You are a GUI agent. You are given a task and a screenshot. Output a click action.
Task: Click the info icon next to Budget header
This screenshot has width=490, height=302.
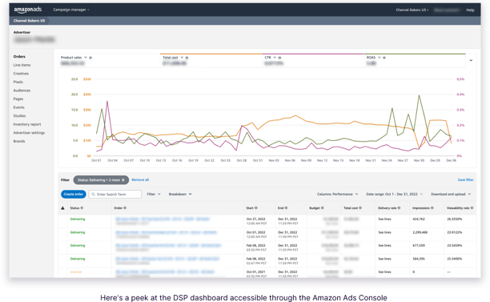(x=323, y=208)
